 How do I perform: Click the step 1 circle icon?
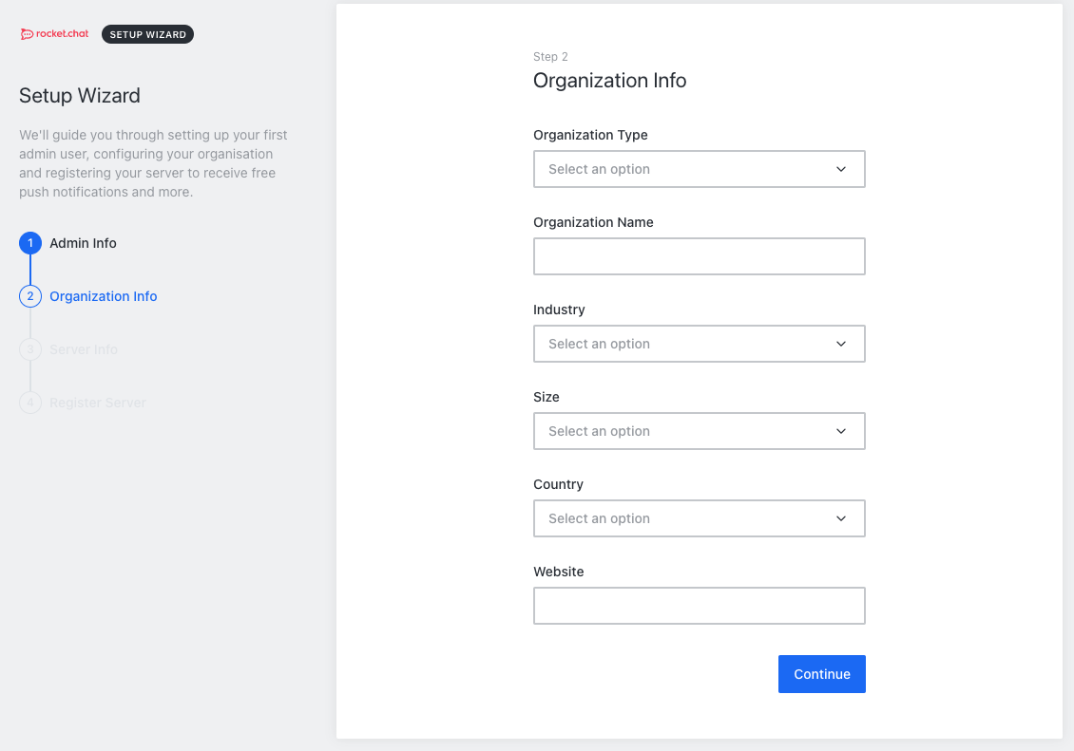(30, 243)
